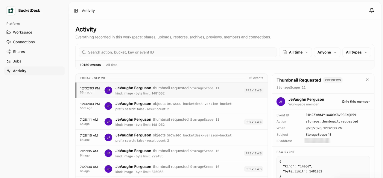Click JF avatar on 7:28:11 AM row

108,122
